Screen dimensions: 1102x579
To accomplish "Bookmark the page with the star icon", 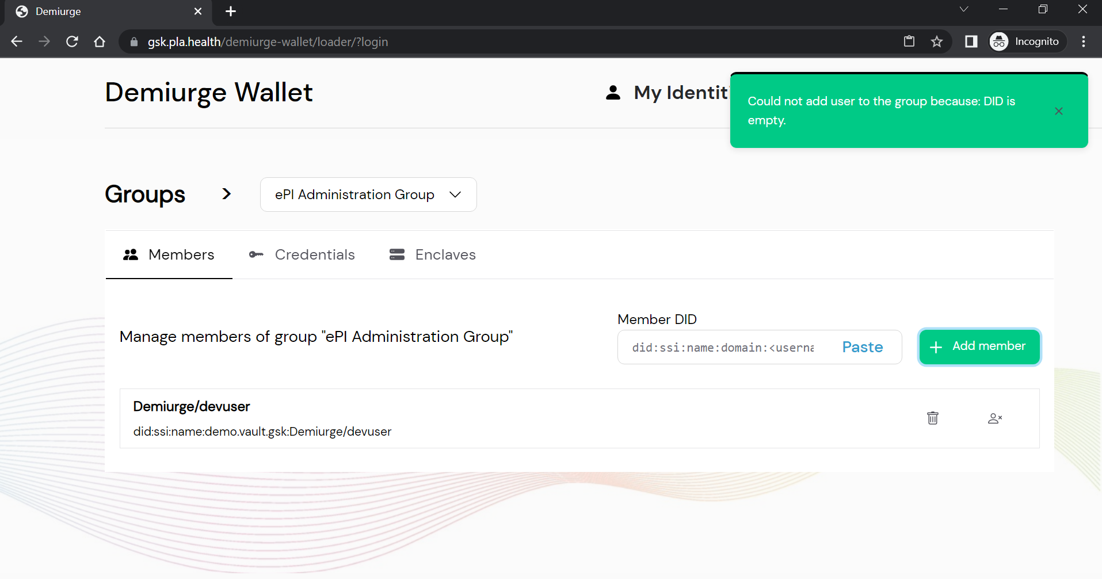I will pos(937,41).
